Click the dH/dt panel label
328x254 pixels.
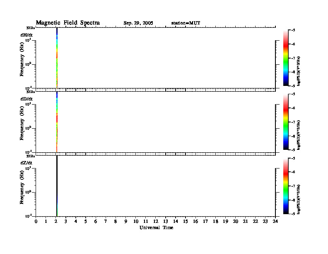[27, 35]
